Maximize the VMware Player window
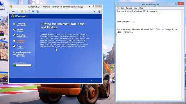The height and width of the screenshot is (104, 186). (x=94, y=6)
